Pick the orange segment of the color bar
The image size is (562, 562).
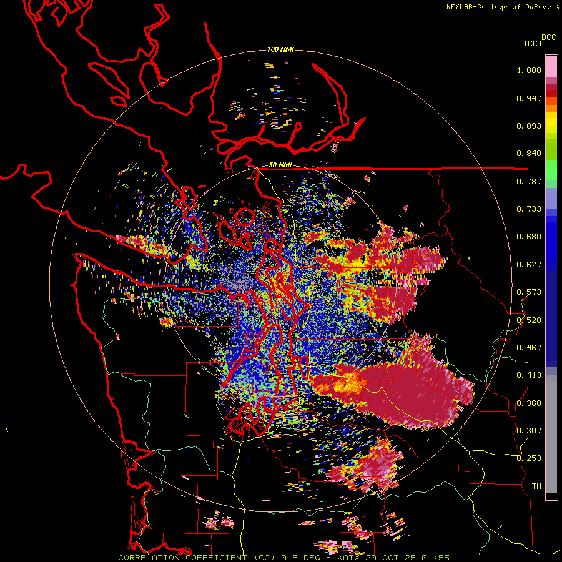pos(551,108)
